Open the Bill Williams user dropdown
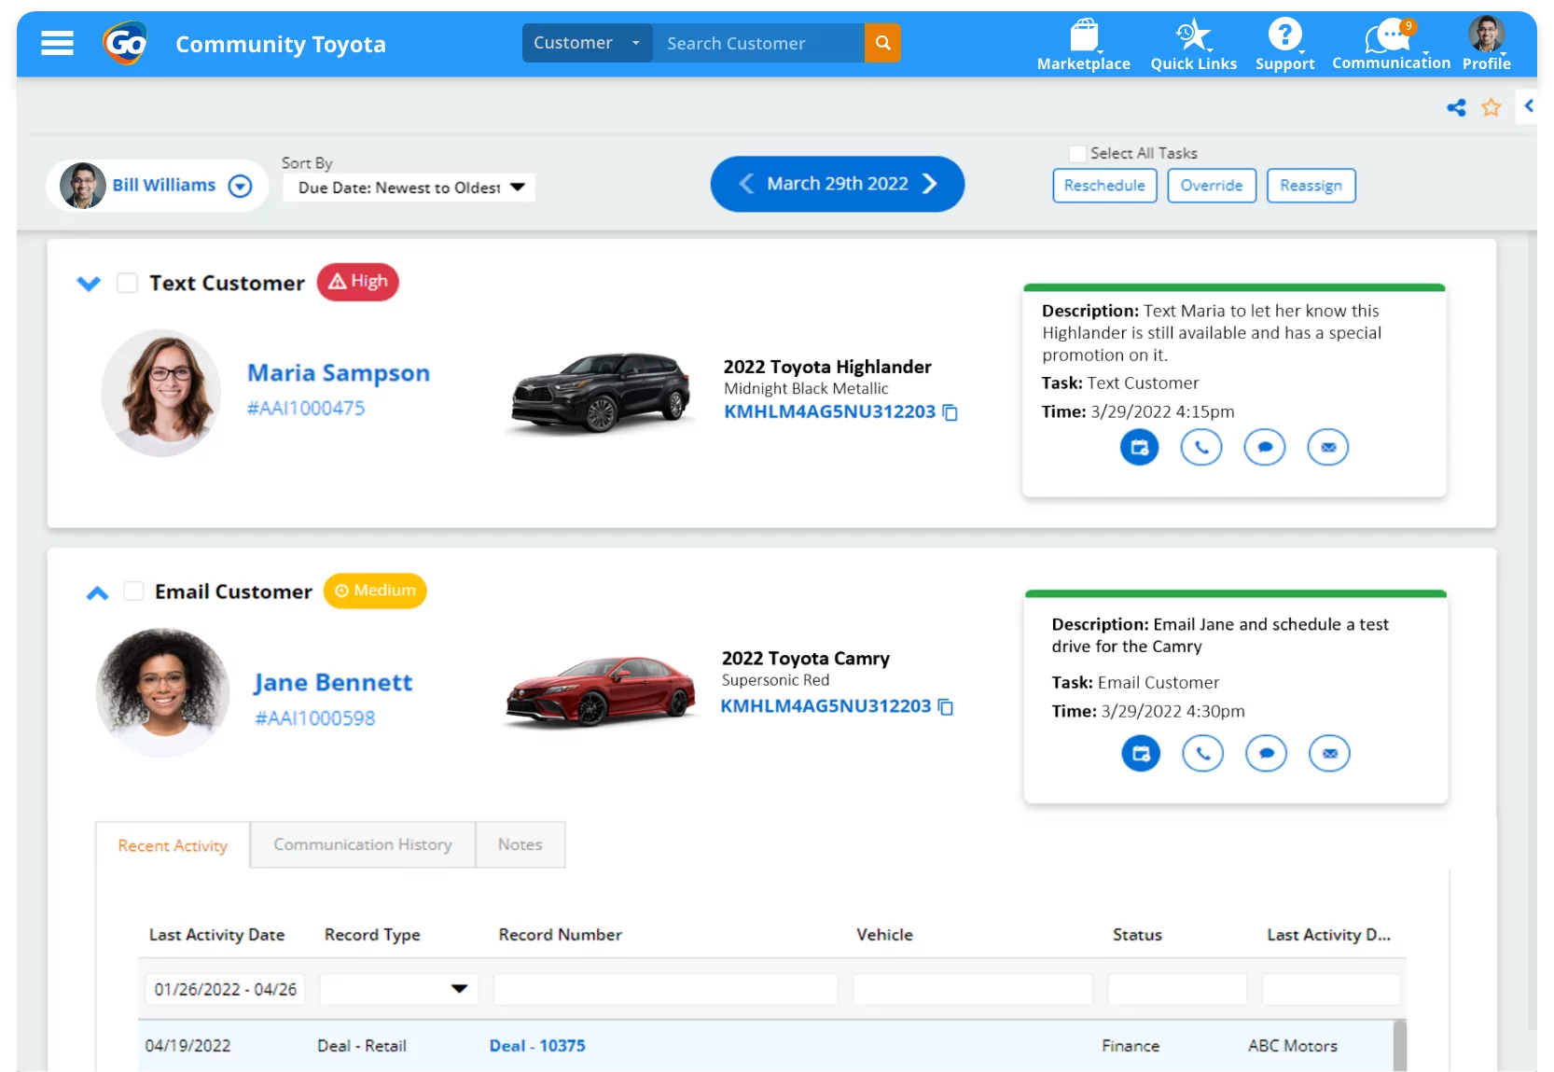 [240, 186]
